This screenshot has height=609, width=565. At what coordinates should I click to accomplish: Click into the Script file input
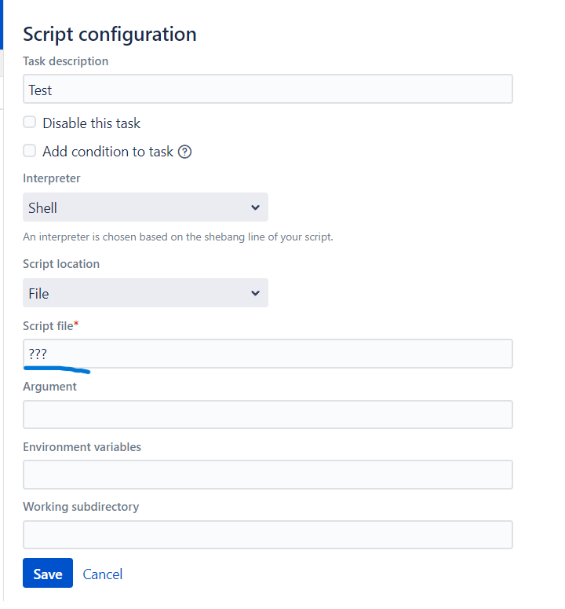(268, 354)
